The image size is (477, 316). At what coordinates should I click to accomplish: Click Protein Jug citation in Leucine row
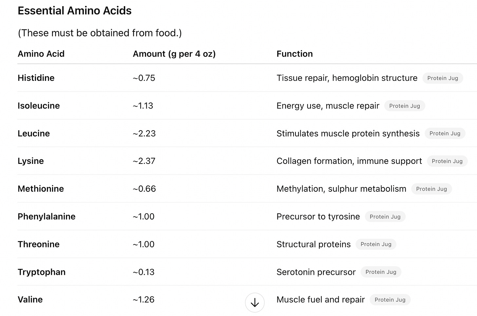pyautogui.click(x=445, y=133)
